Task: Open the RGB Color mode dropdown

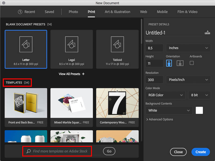Action: pos(166,95)
